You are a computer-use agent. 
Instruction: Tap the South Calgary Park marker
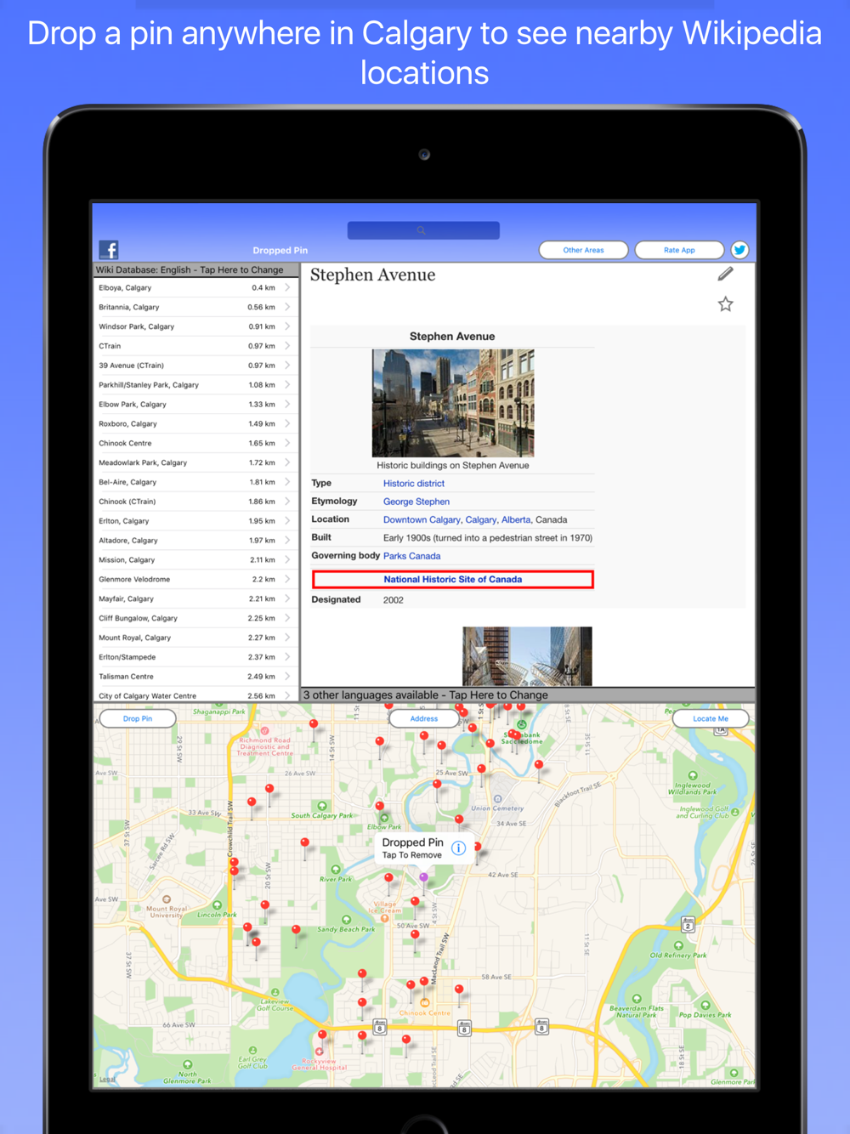[322, 806]
